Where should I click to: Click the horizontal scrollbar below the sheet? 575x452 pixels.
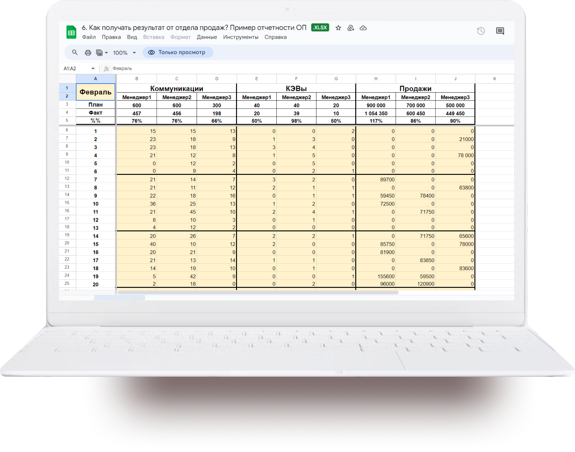click(x=258, y=293)
